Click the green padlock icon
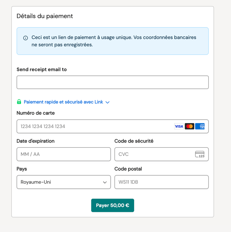 19,102
